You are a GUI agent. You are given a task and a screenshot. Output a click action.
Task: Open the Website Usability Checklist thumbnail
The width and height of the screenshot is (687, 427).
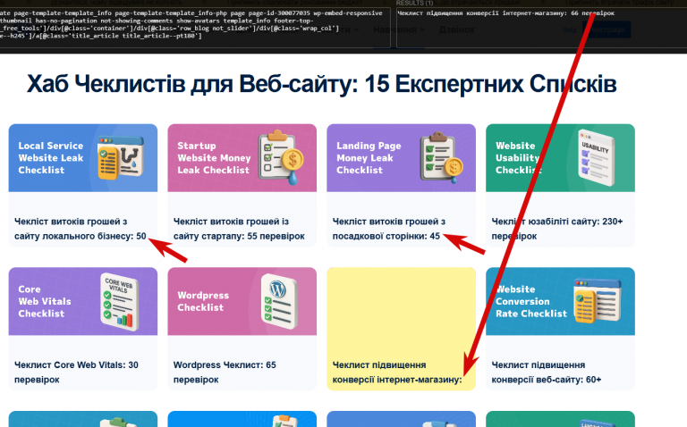(x=560, y=158)
